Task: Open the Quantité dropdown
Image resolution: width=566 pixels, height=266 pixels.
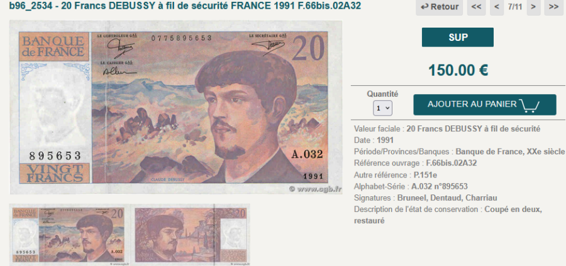Action: pyautogui.click(x=382, y=108)
